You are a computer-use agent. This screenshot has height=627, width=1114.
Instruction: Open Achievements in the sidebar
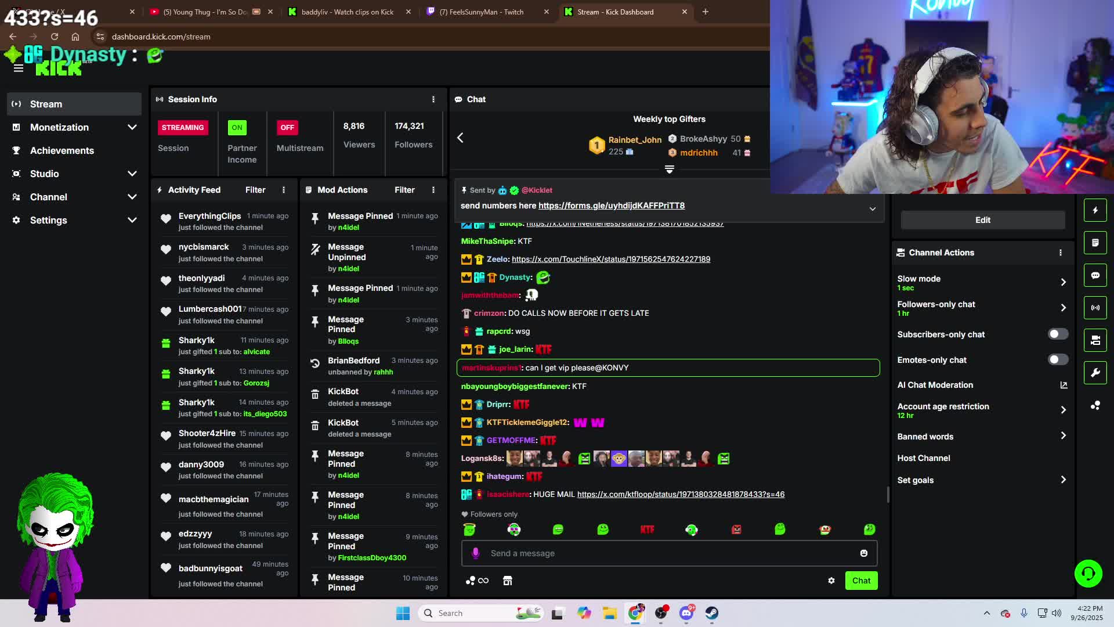[62, 150]
